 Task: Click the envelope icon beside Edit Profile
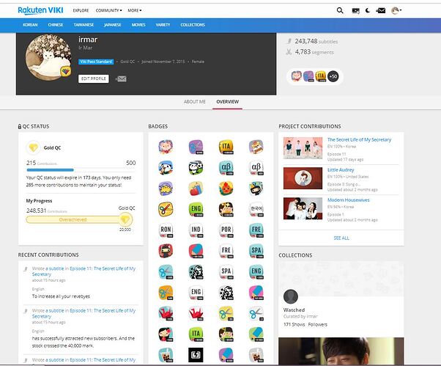click(x=120, y=78)
